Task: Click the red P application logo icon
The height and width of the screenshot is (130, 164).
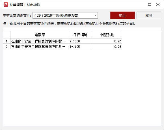Action: (6, 5)
